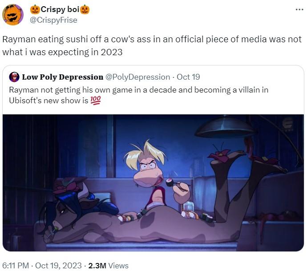
Task: Open the quoted tweet text about Ubisoft's show
Action: pos(138,95)
